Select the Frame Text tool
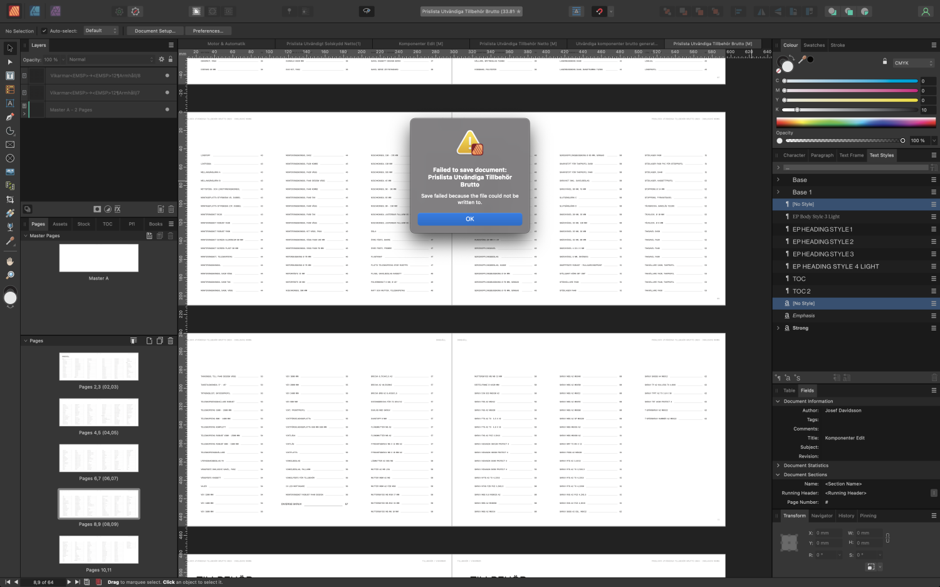This screenshot has width=940, height=587. [x=10, y=76]
